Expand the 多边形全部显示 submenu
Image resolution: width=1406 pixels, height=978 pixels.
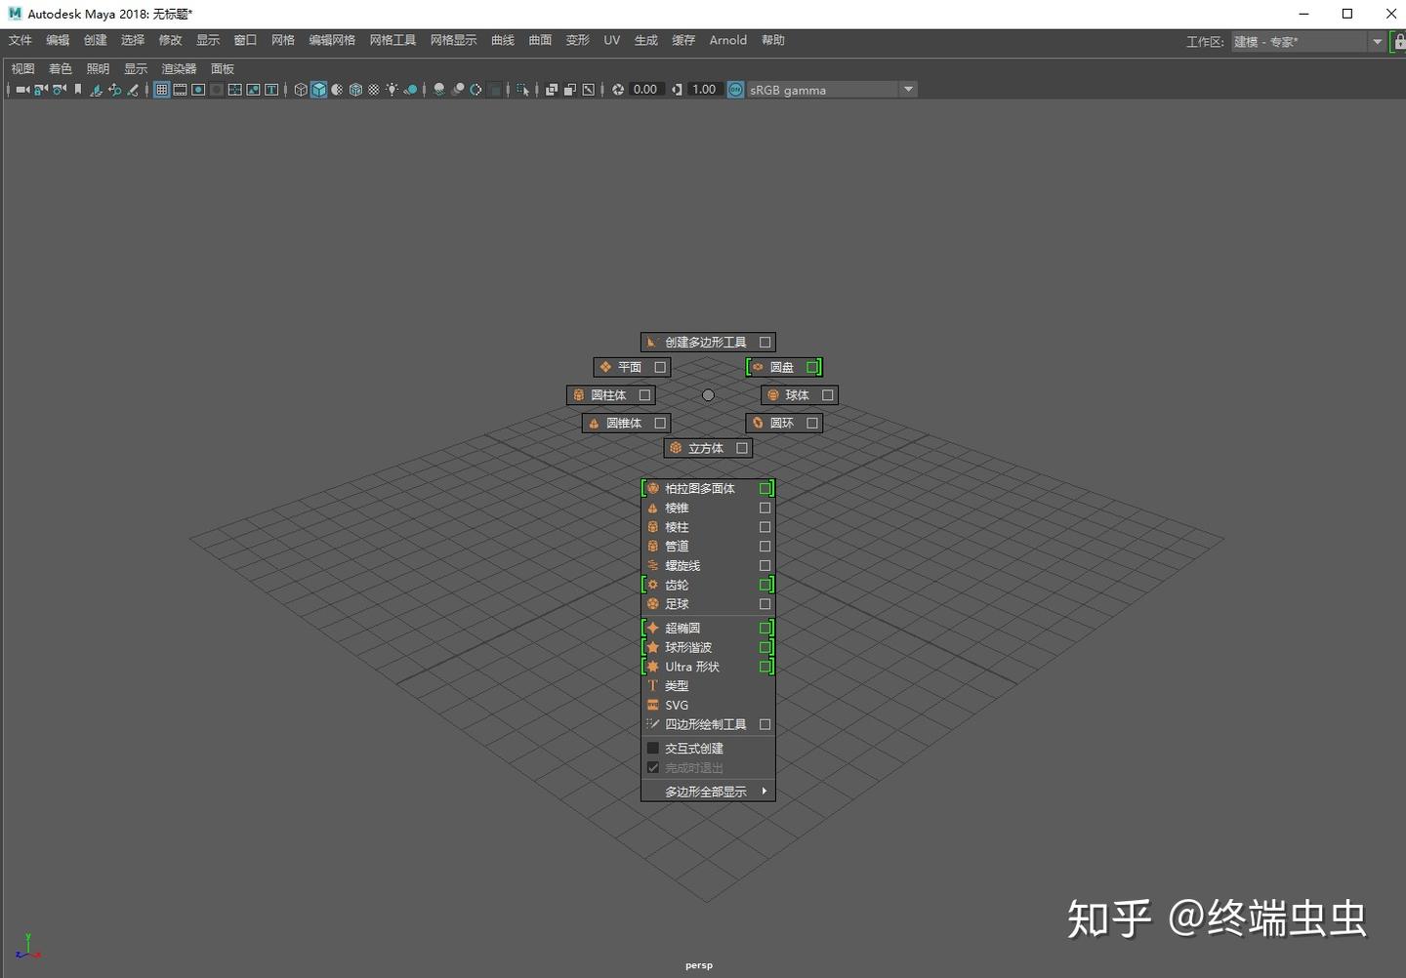(x=705, y=791)
